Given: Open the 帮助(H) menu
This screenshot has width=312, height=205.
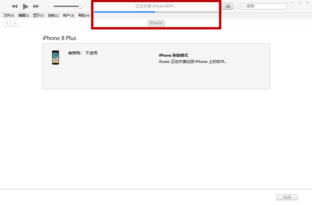Looking at the screenshot, I should (x=84, y=16).
